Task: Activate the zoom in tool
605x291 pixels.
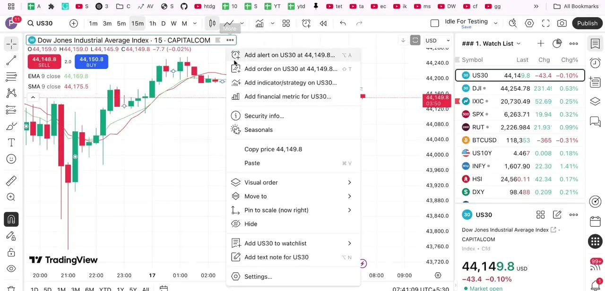Action: coord(11,197)
